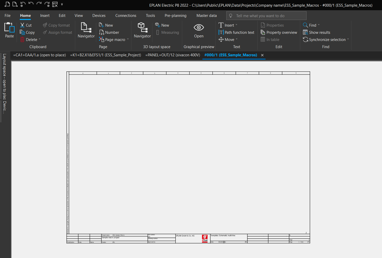Go to next page icon in quick access toolbar
382x258 pixels.
(15, 4)
